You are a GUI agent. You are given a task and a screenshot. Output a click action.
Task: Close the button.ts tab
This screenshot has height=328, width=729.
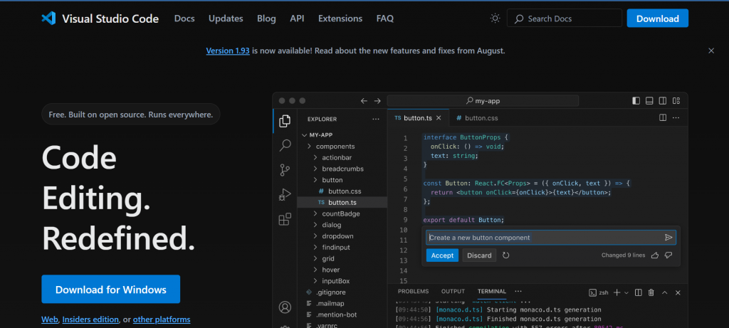[439, 118]
